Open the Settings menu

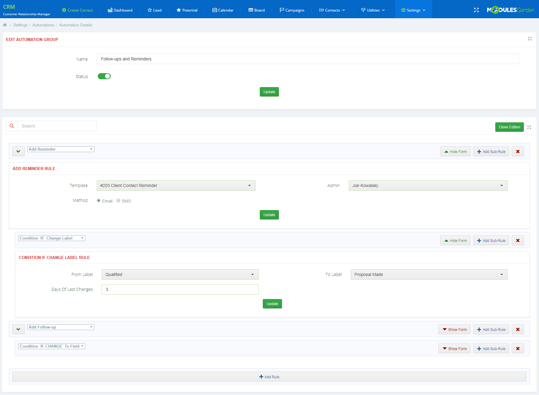pos(413,10)
